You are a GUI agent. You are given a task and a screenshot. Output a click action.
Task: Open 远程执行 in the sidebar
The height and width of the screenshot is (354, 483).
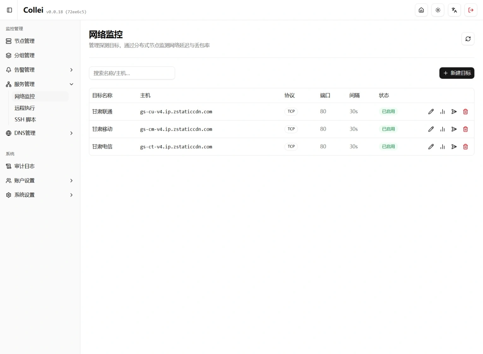coord(25,108)
